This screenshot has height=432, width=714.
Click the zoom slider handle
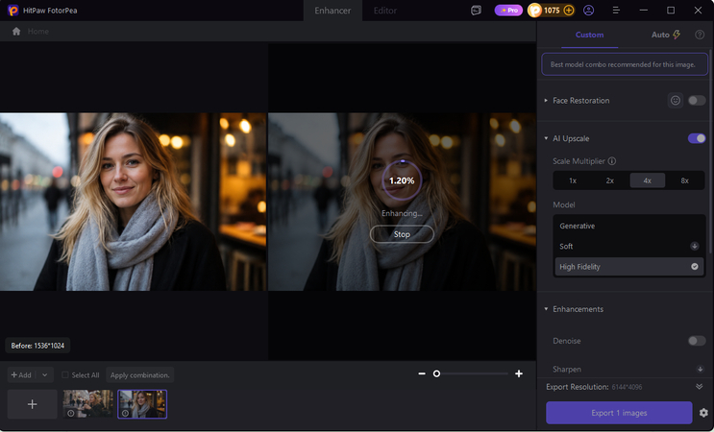[436, 373]
